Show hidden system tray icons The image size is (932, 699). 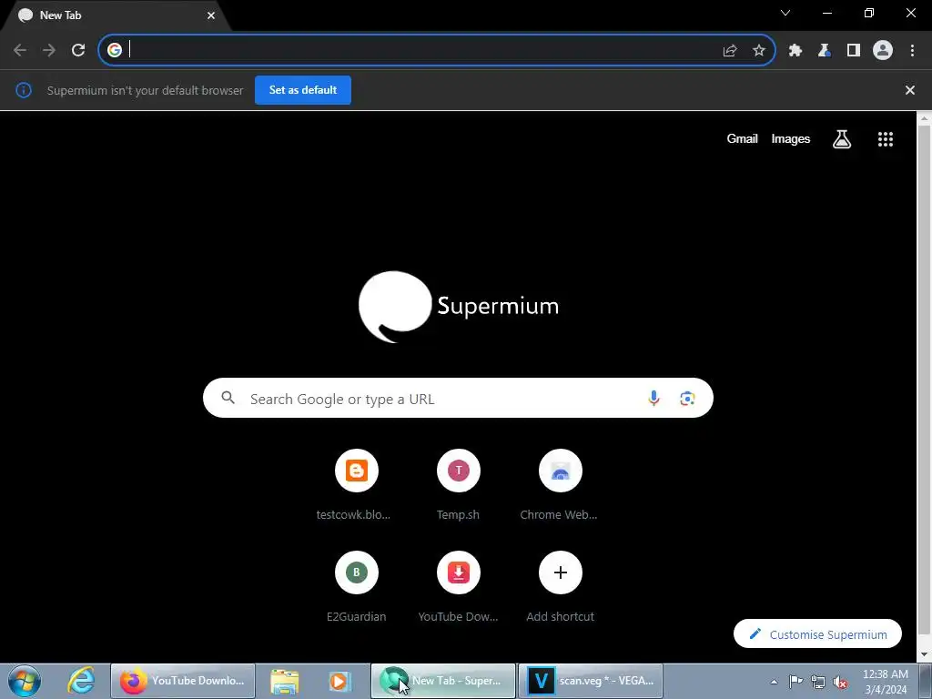774,682
